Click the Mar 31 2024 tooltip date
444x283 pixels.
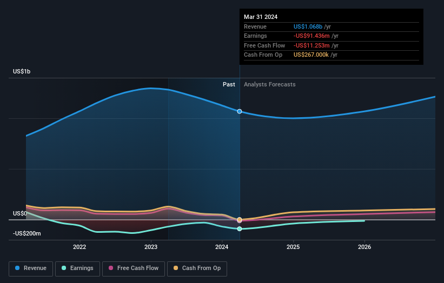coord(261,17)
